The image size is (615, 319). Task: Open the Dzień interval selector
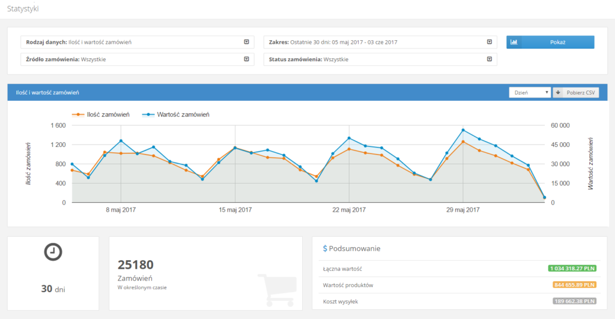(529, 92)
